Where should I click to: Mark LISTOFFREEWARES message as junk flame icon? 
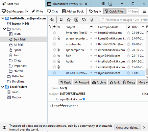(x=129, y=73)
